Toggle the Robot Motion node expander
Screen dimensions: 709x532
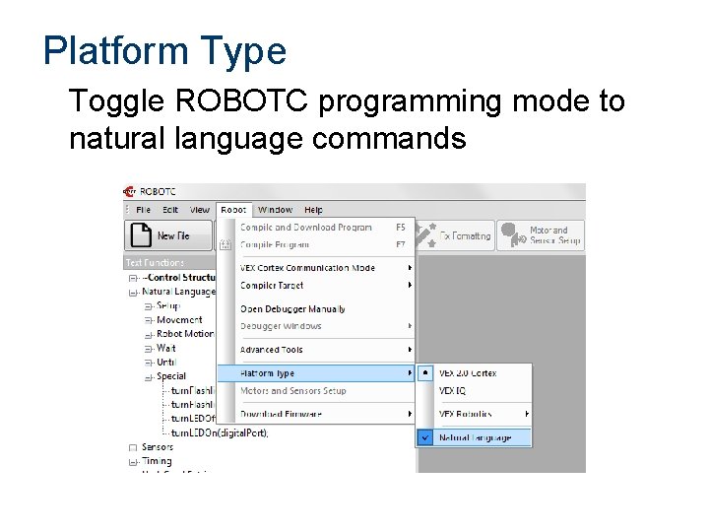tap(149, 335)
